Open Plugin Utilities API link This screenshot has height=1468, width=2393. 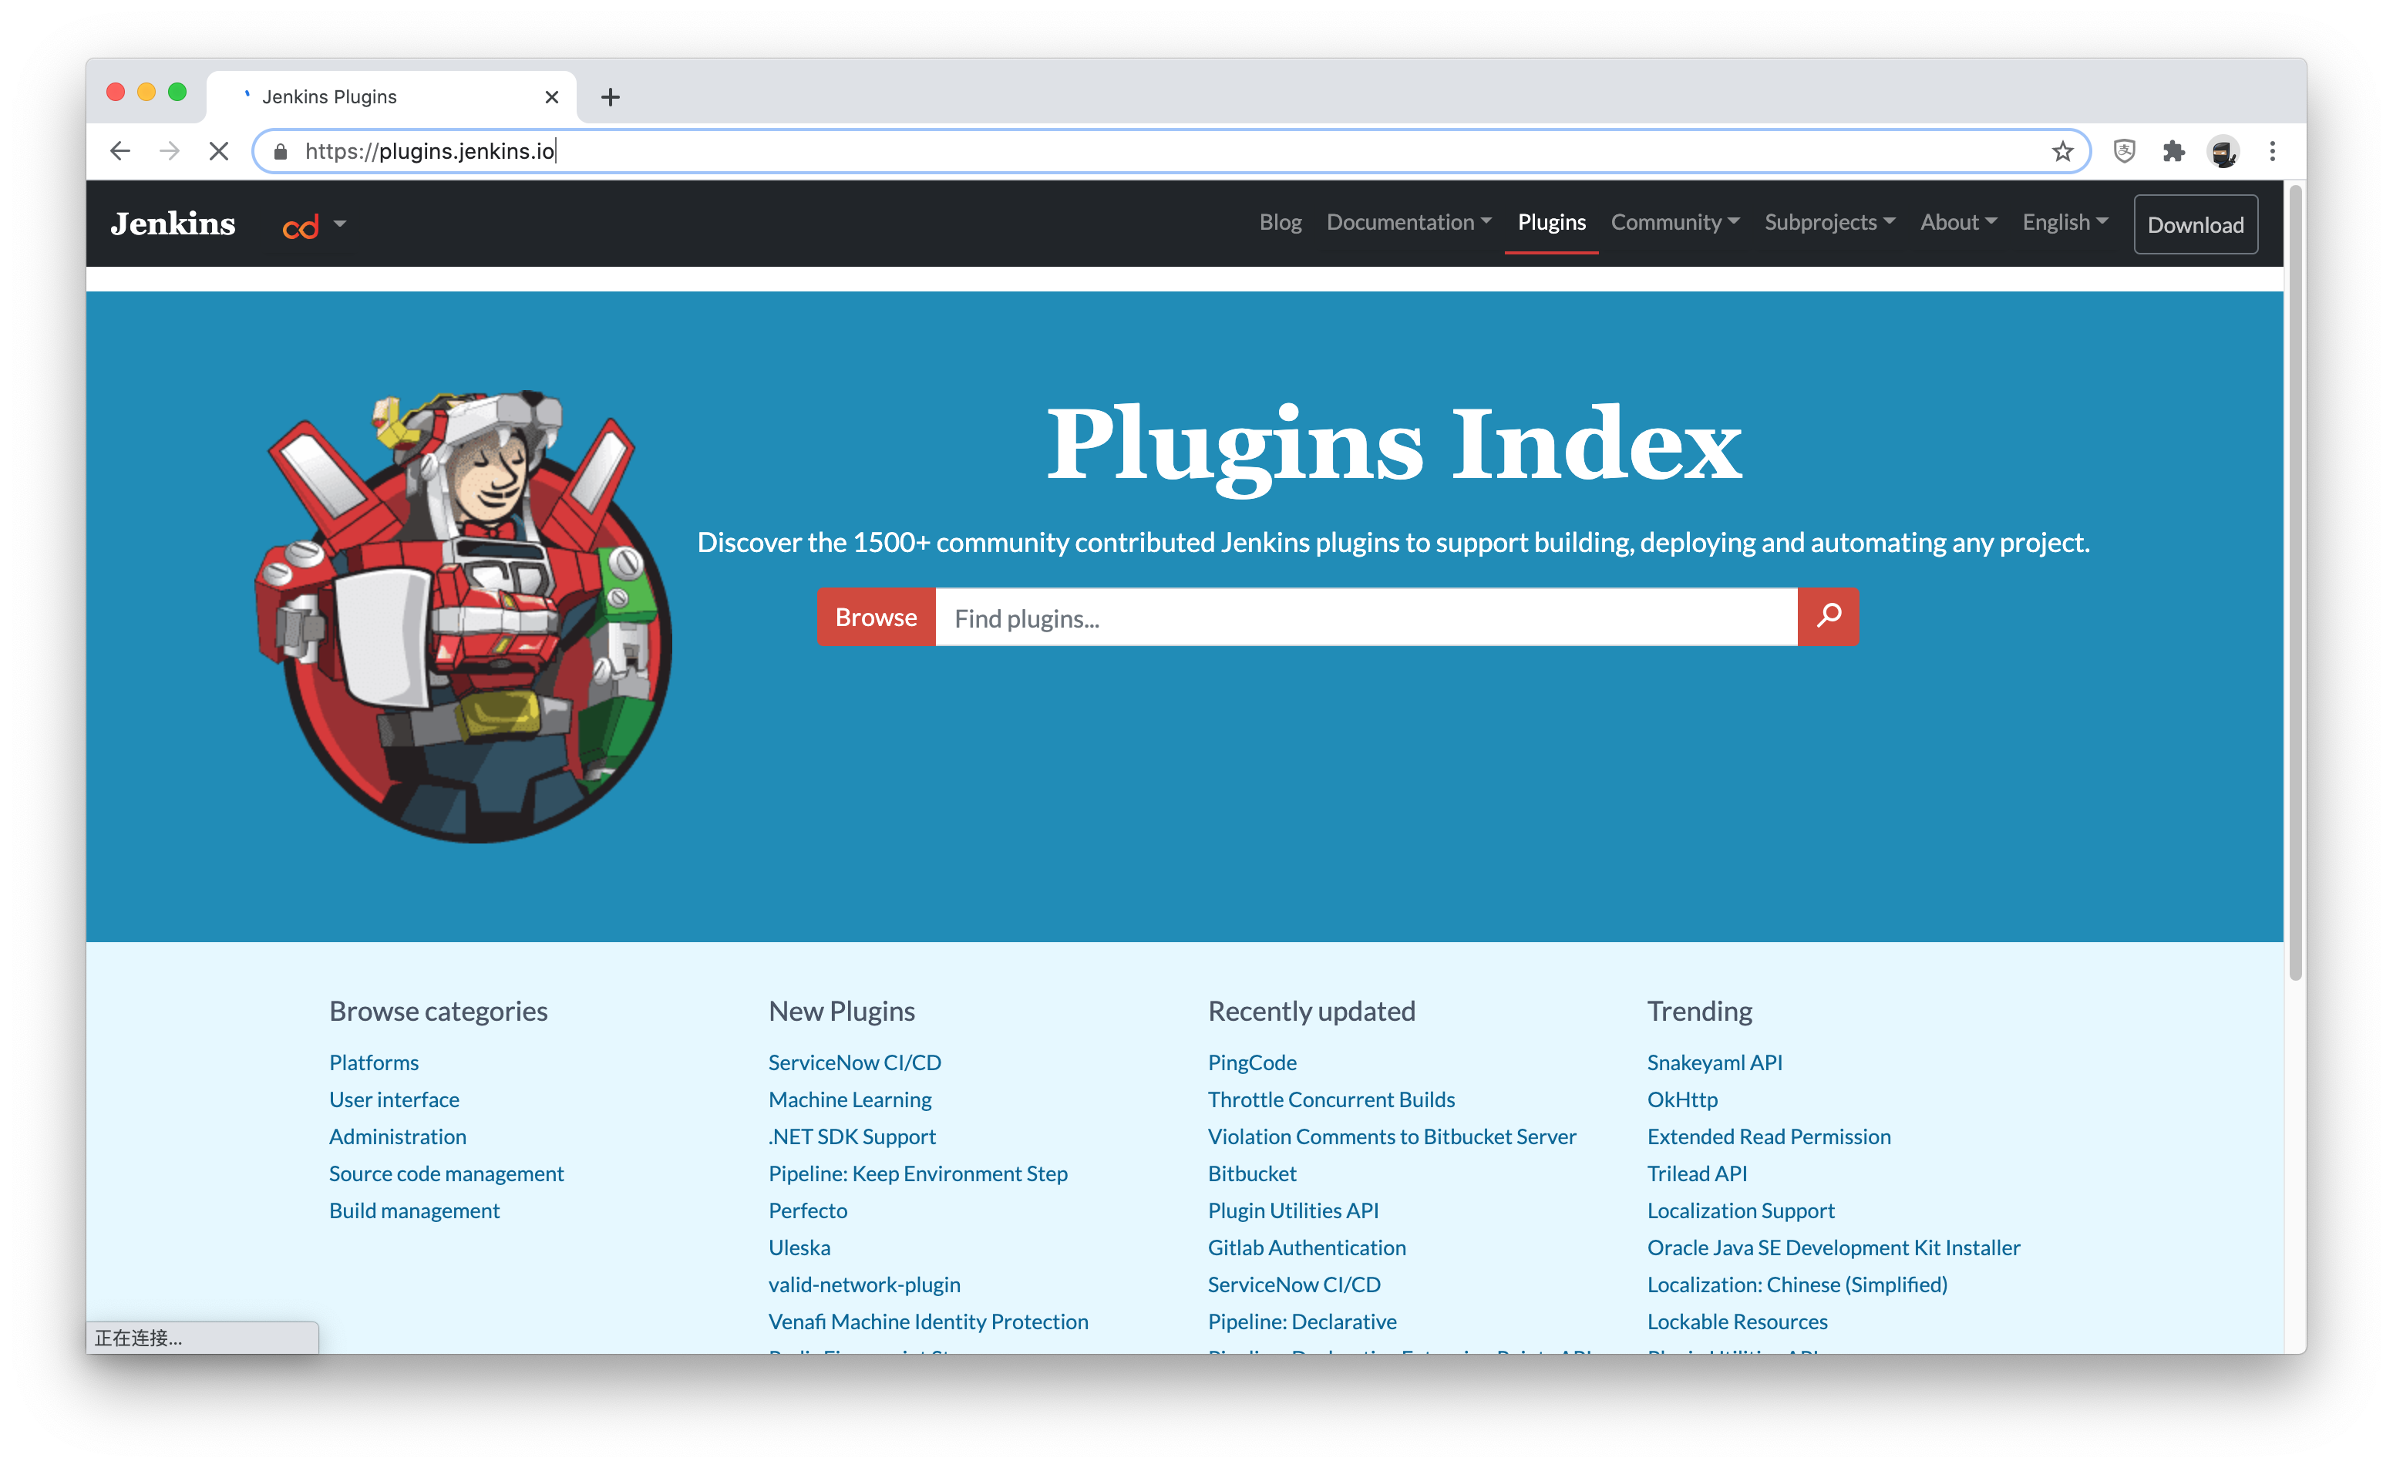pos(1294,1210)
